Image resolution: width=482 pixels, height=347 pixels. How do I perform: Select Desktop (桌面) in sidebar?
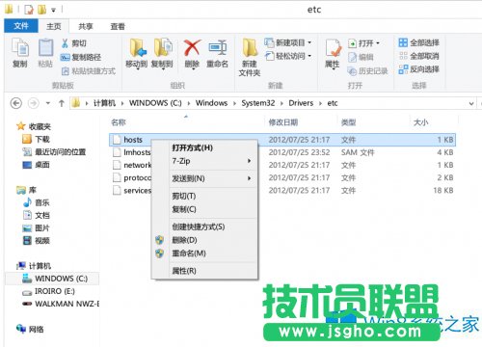[x=36, y=165]
